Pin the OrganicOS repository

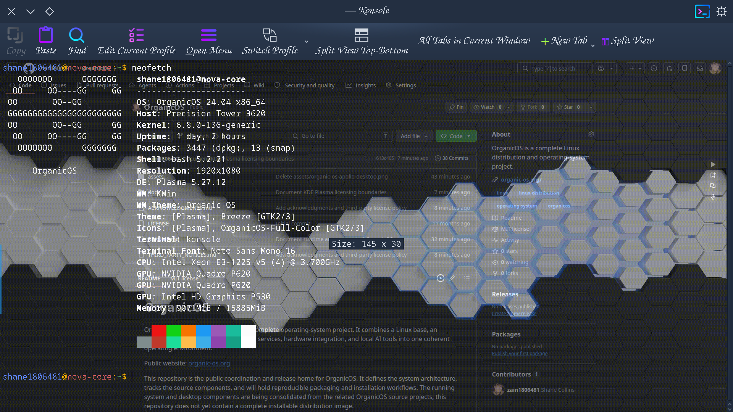click(457, 107)
